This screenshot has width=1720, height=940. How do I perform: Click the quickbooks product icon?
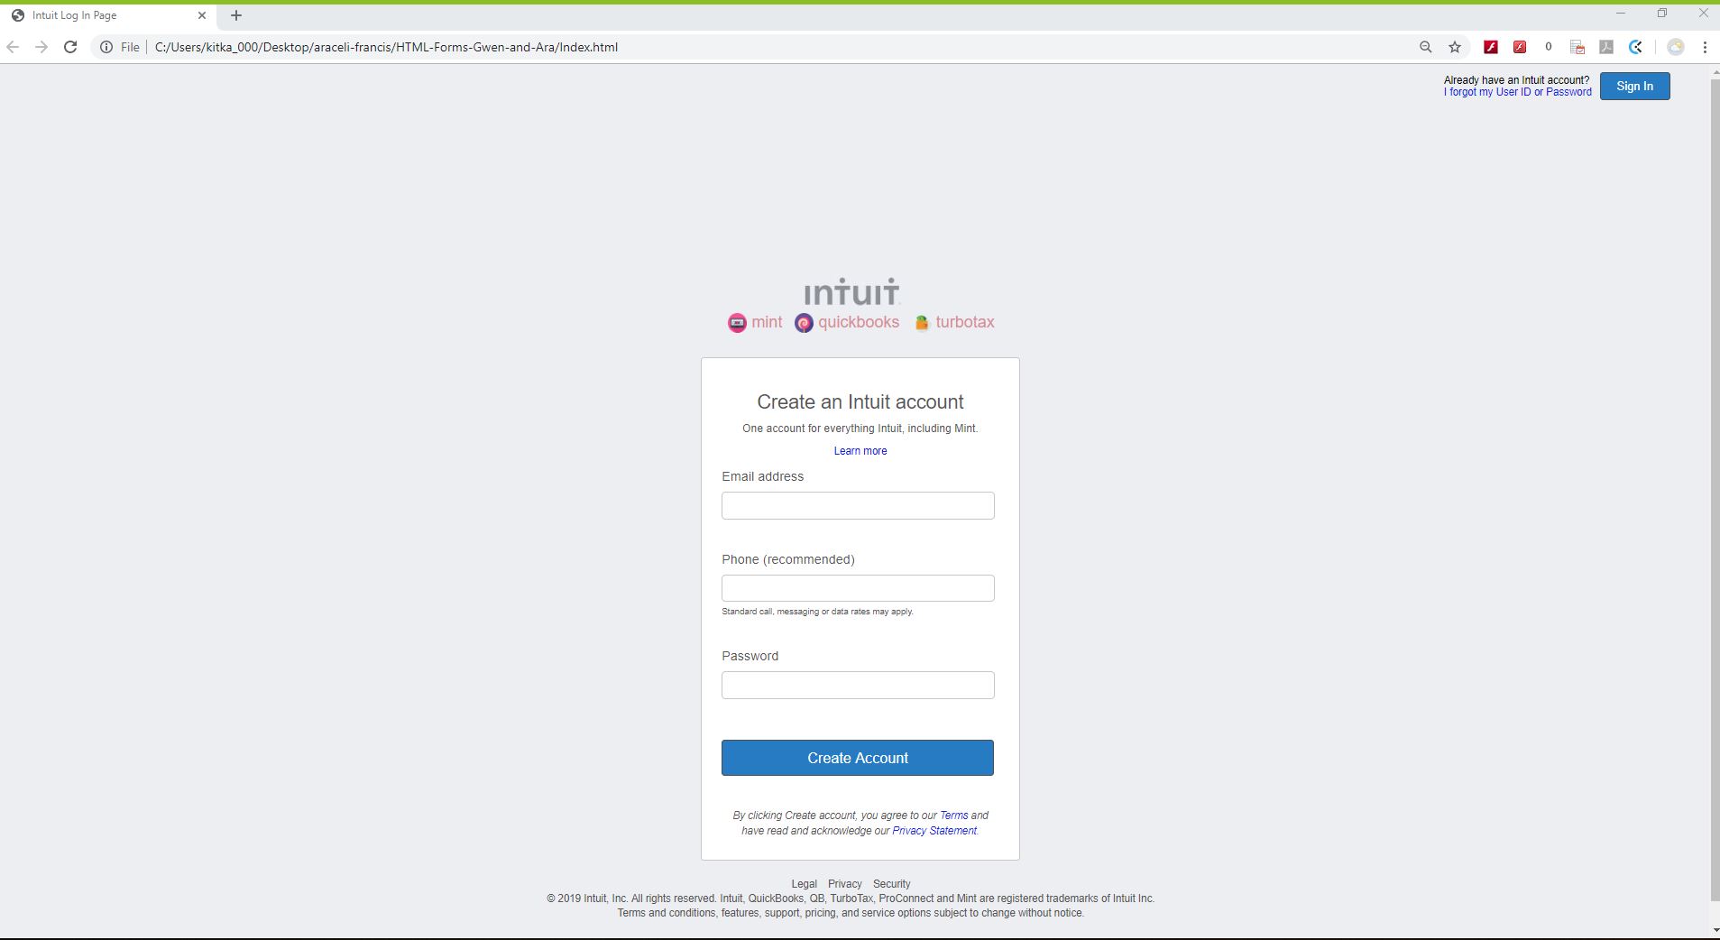click(804, 323)
